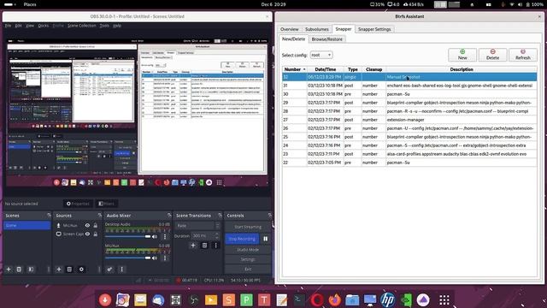Sort snapshots by Number column header
Image resolution: width=547 pixels, height=308 pixels.
pos(294,69)
